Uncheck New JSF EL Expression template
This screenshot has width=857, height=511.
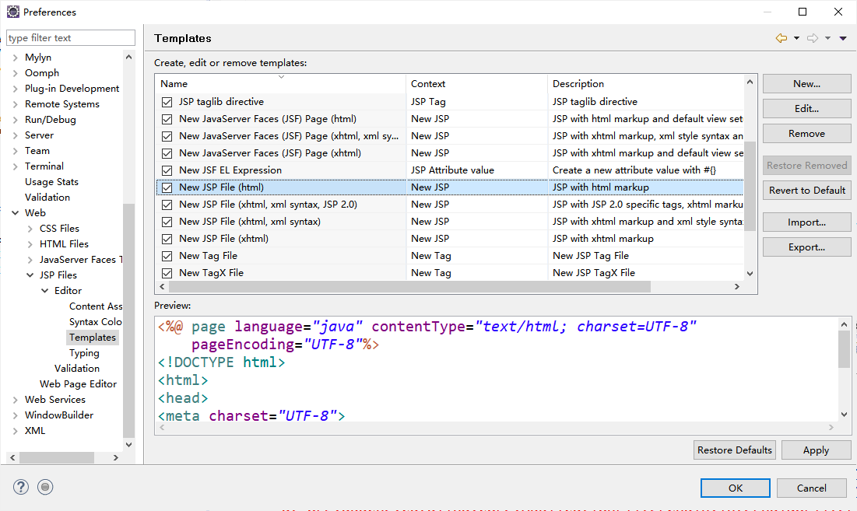[x=167, y=170]
